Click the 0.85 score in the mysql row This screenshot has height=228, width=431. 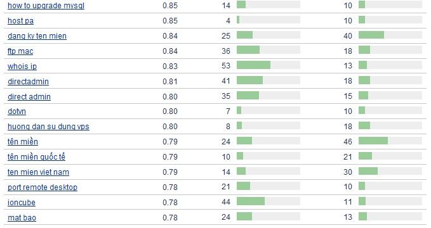point(170,6)
